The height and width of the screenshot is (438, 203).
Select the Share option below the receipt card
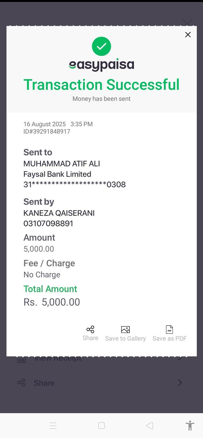pyautogui.click(x=44, y=383)
